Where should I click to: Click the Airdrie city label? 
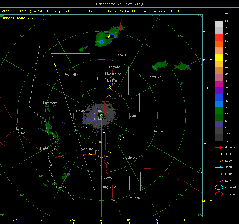tap(105, 142)
